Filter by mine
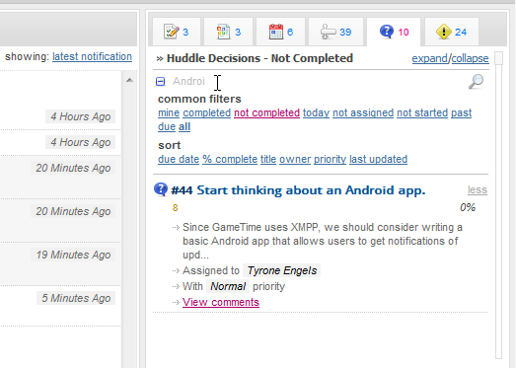 [x=169, y=112]
